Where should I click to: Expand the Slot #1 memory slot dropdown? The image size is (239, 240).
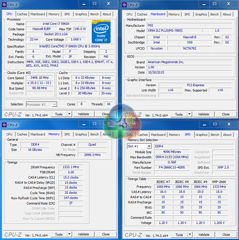[x=149, y=146]
